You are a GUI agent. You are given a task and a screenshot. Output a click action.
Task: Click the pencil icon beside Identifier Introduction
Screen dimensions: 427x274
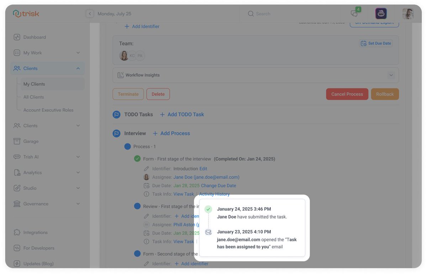click(x=147, y=168)
